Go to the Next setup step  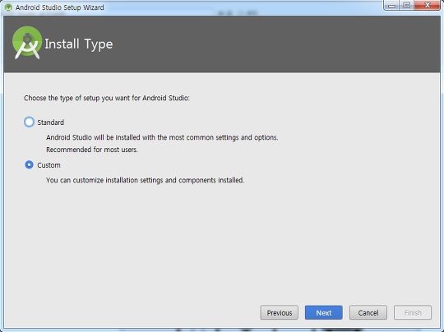pos(324,312)
